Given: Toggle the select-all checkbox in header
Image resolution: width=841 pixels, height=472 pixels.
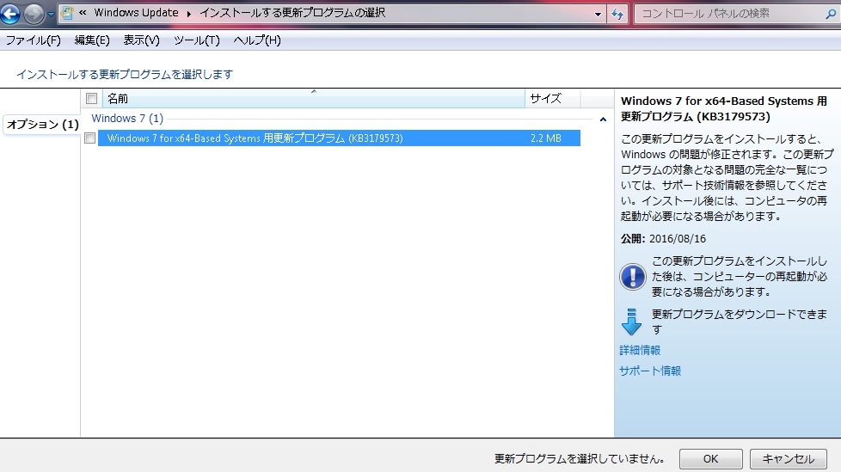Looking at the screenshot, I should pos(91,99).
